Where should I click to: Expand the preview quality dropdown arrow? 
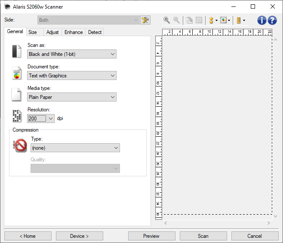[x=216, y=20]
